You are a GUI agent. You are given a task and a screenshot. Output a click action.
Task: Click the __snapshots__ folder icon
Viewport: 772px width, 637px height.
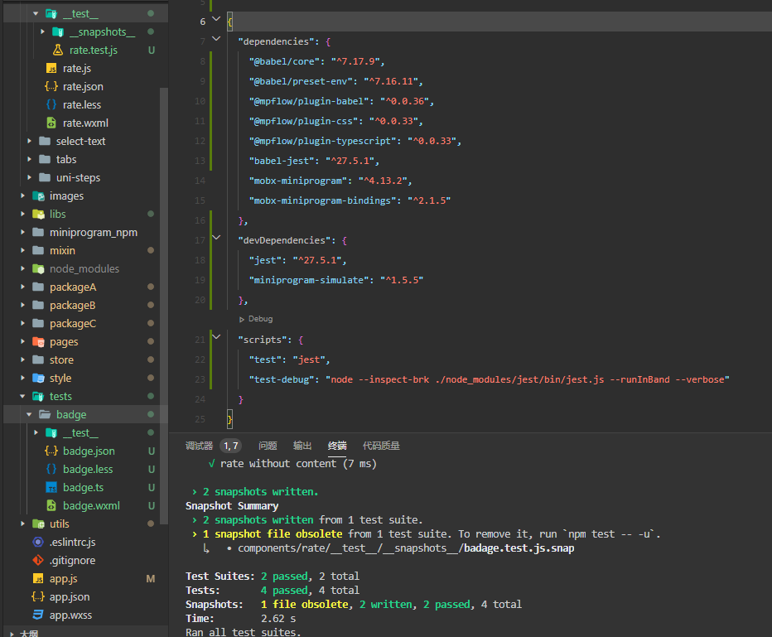[x=58, y=32]
